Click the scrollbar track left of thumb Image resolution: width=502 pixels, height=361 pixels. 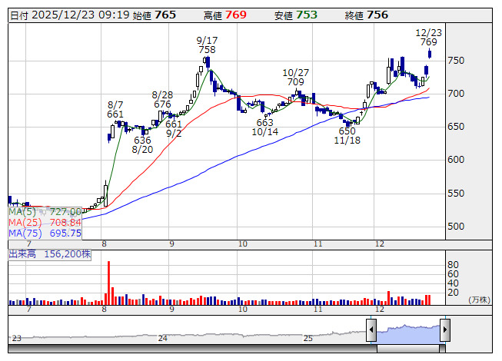point(192,349)
